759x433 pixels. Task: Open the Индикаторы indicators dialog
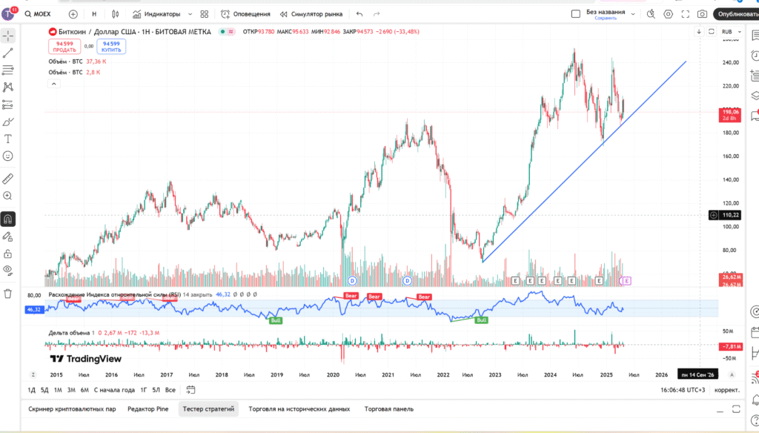(156, 14)
